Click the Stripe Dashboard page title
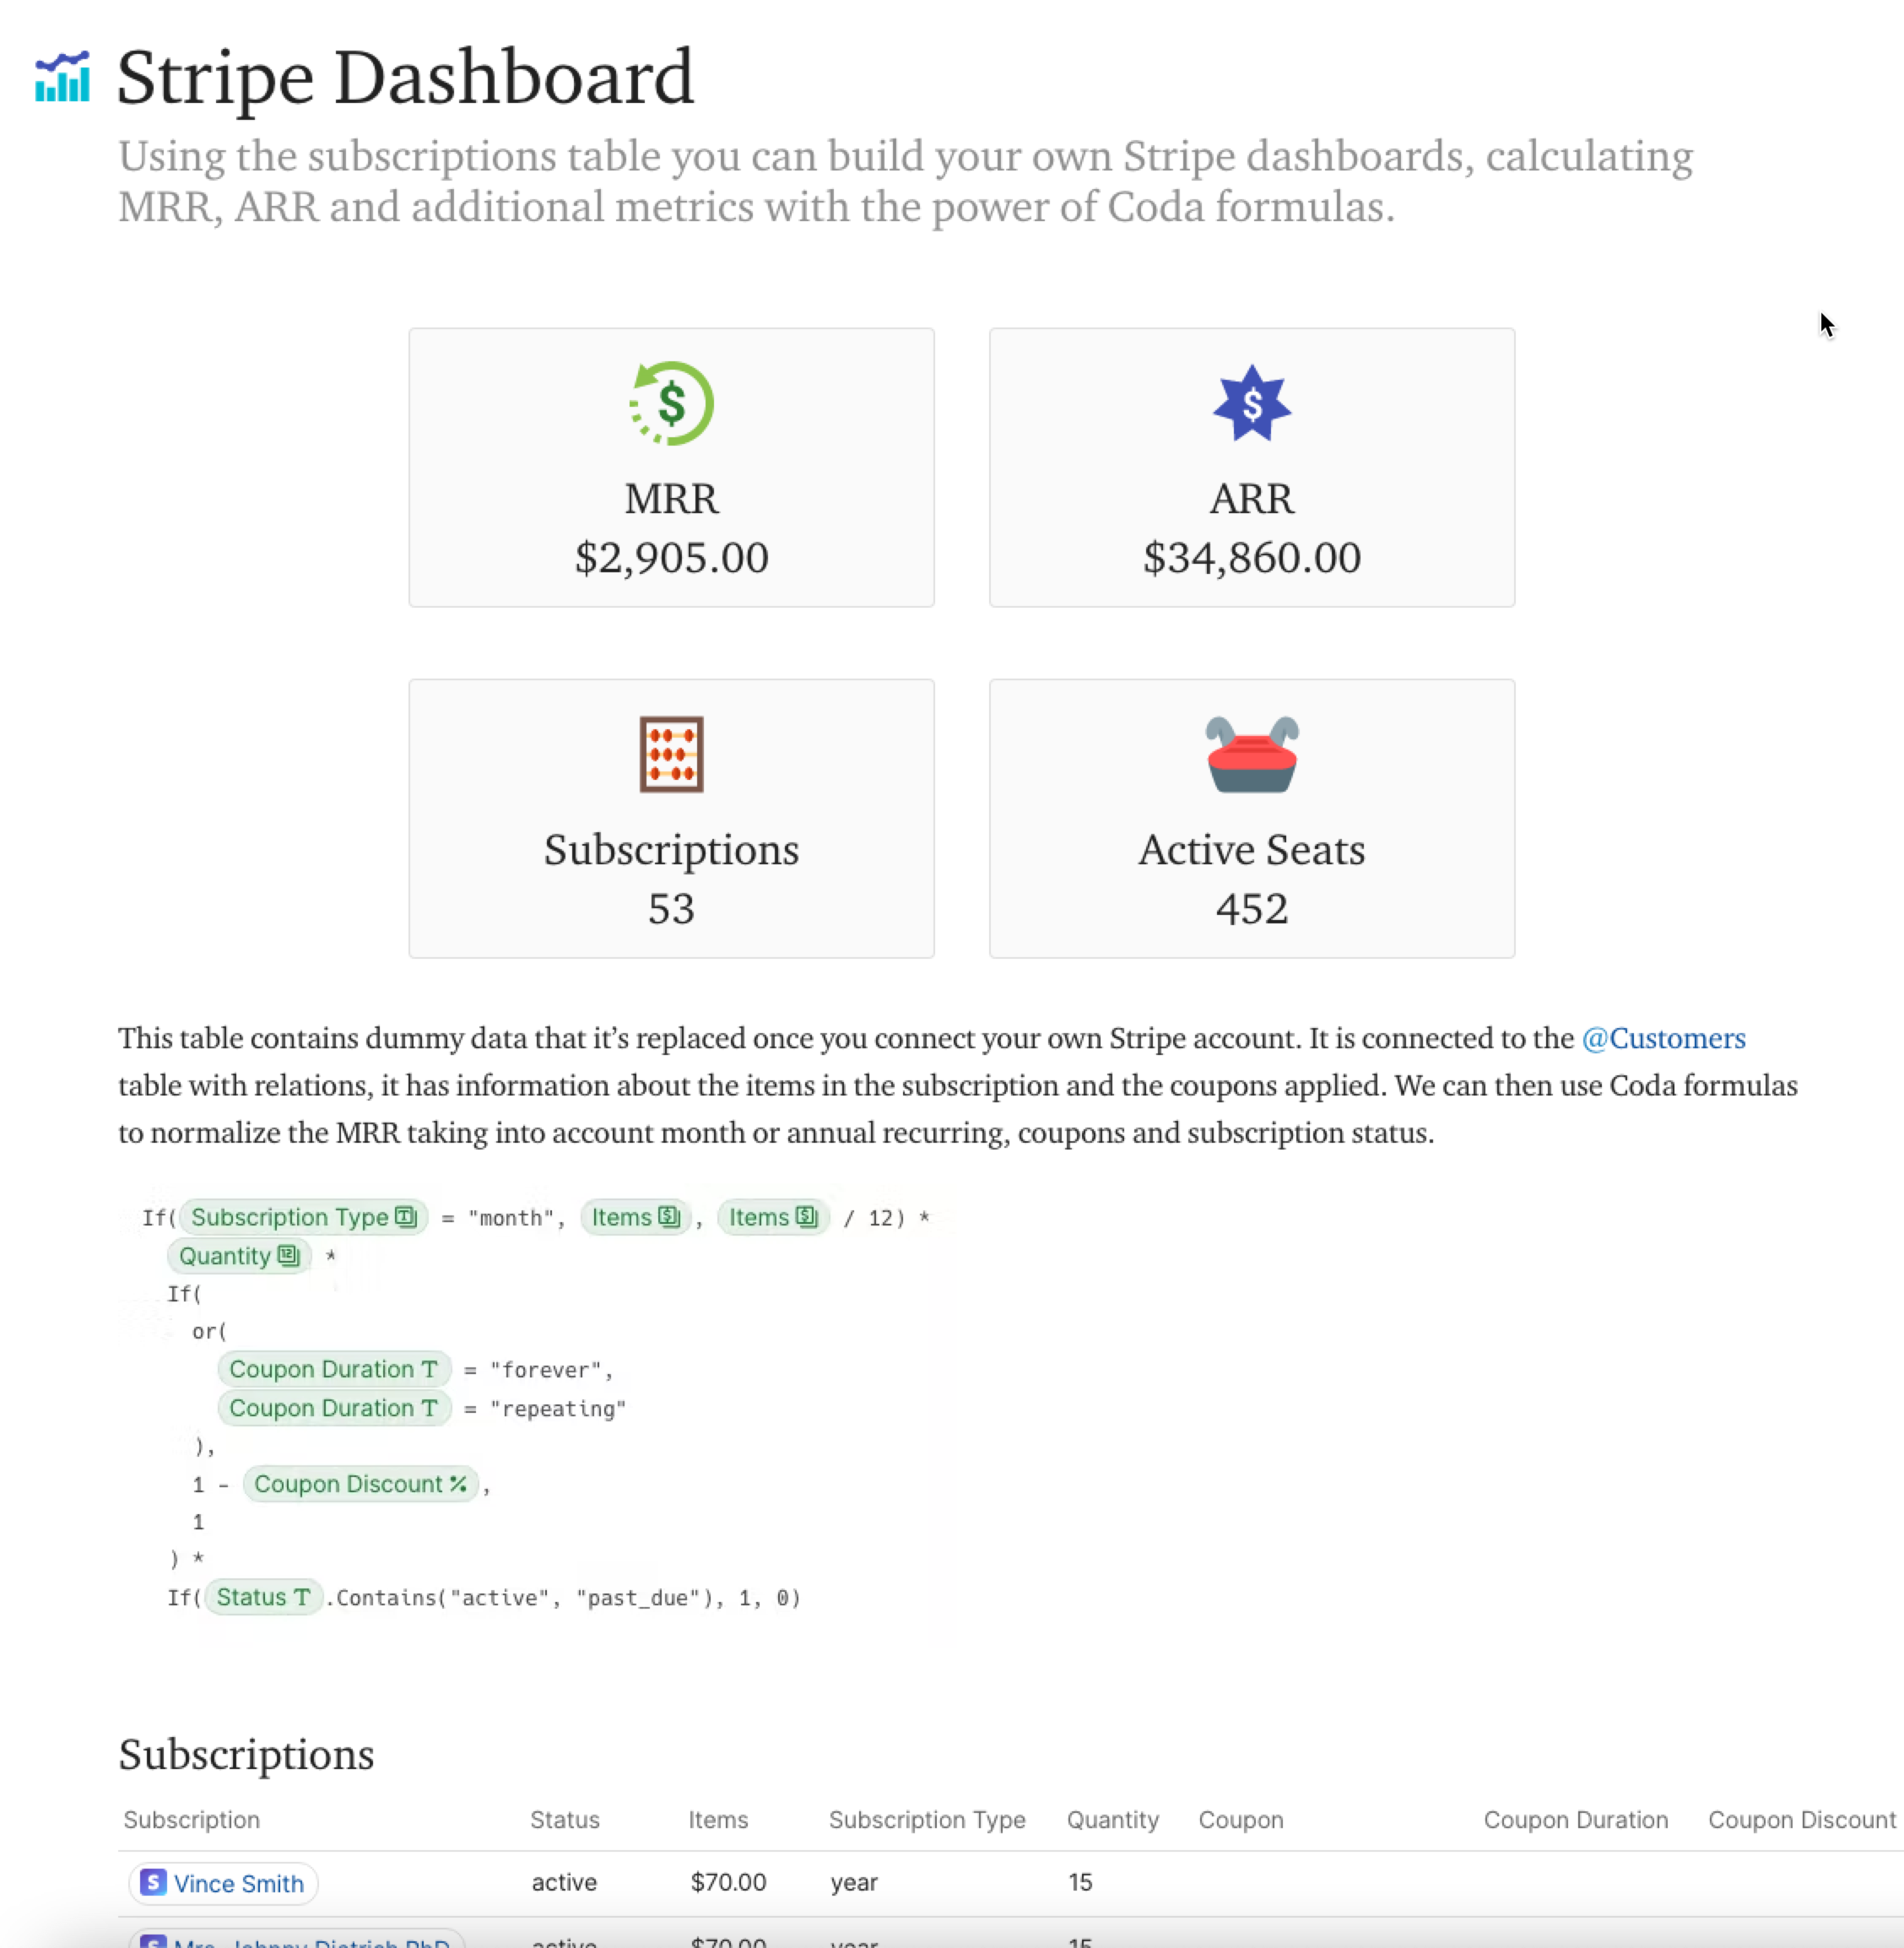Image resolution: width=1904 pixels, height=1948 pixels. click(405, 78)
